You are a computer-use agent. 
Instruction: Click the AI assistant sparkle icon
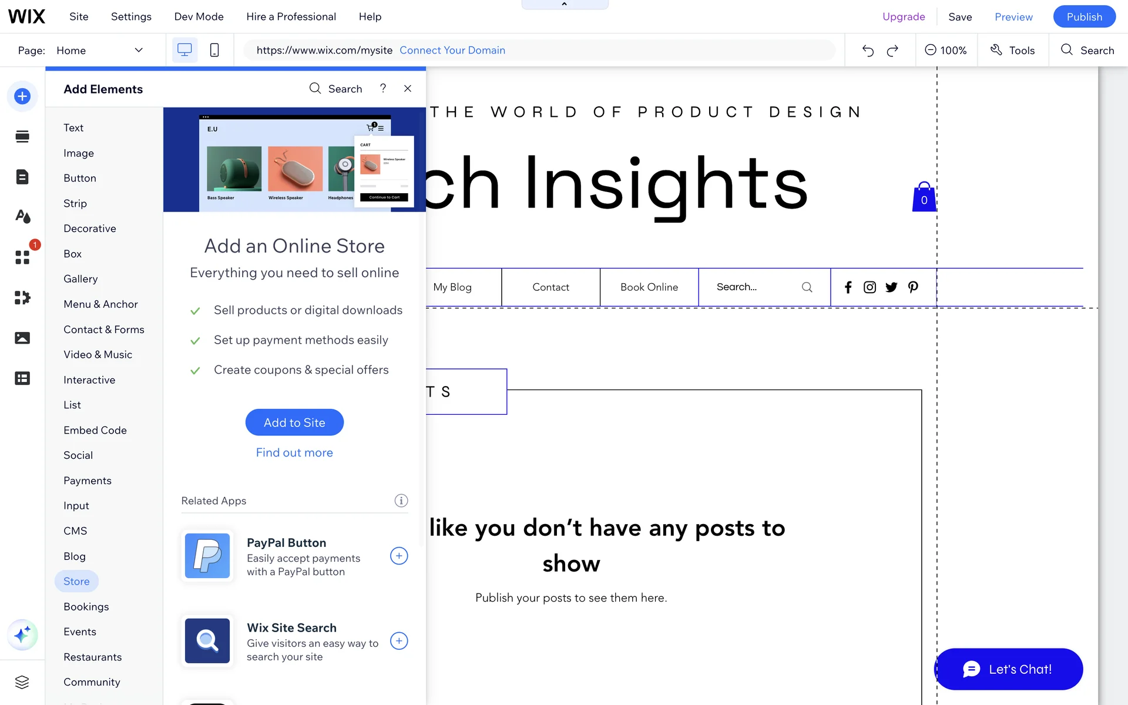22,634
